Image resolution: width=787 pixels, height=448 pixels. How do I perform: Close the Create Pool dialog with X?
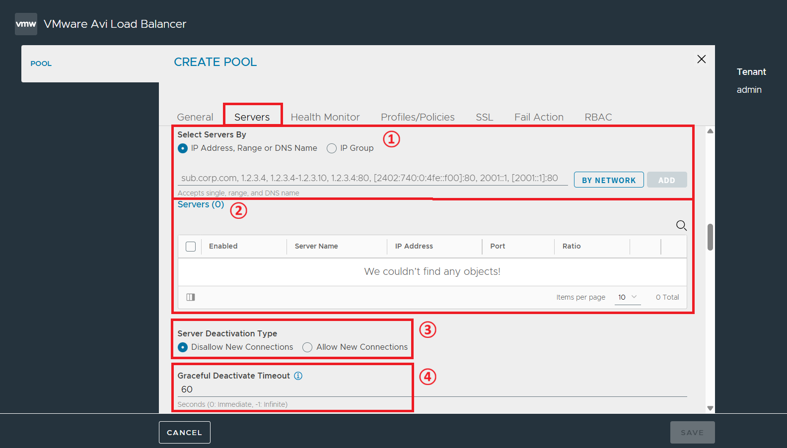(x=701, y=59)
